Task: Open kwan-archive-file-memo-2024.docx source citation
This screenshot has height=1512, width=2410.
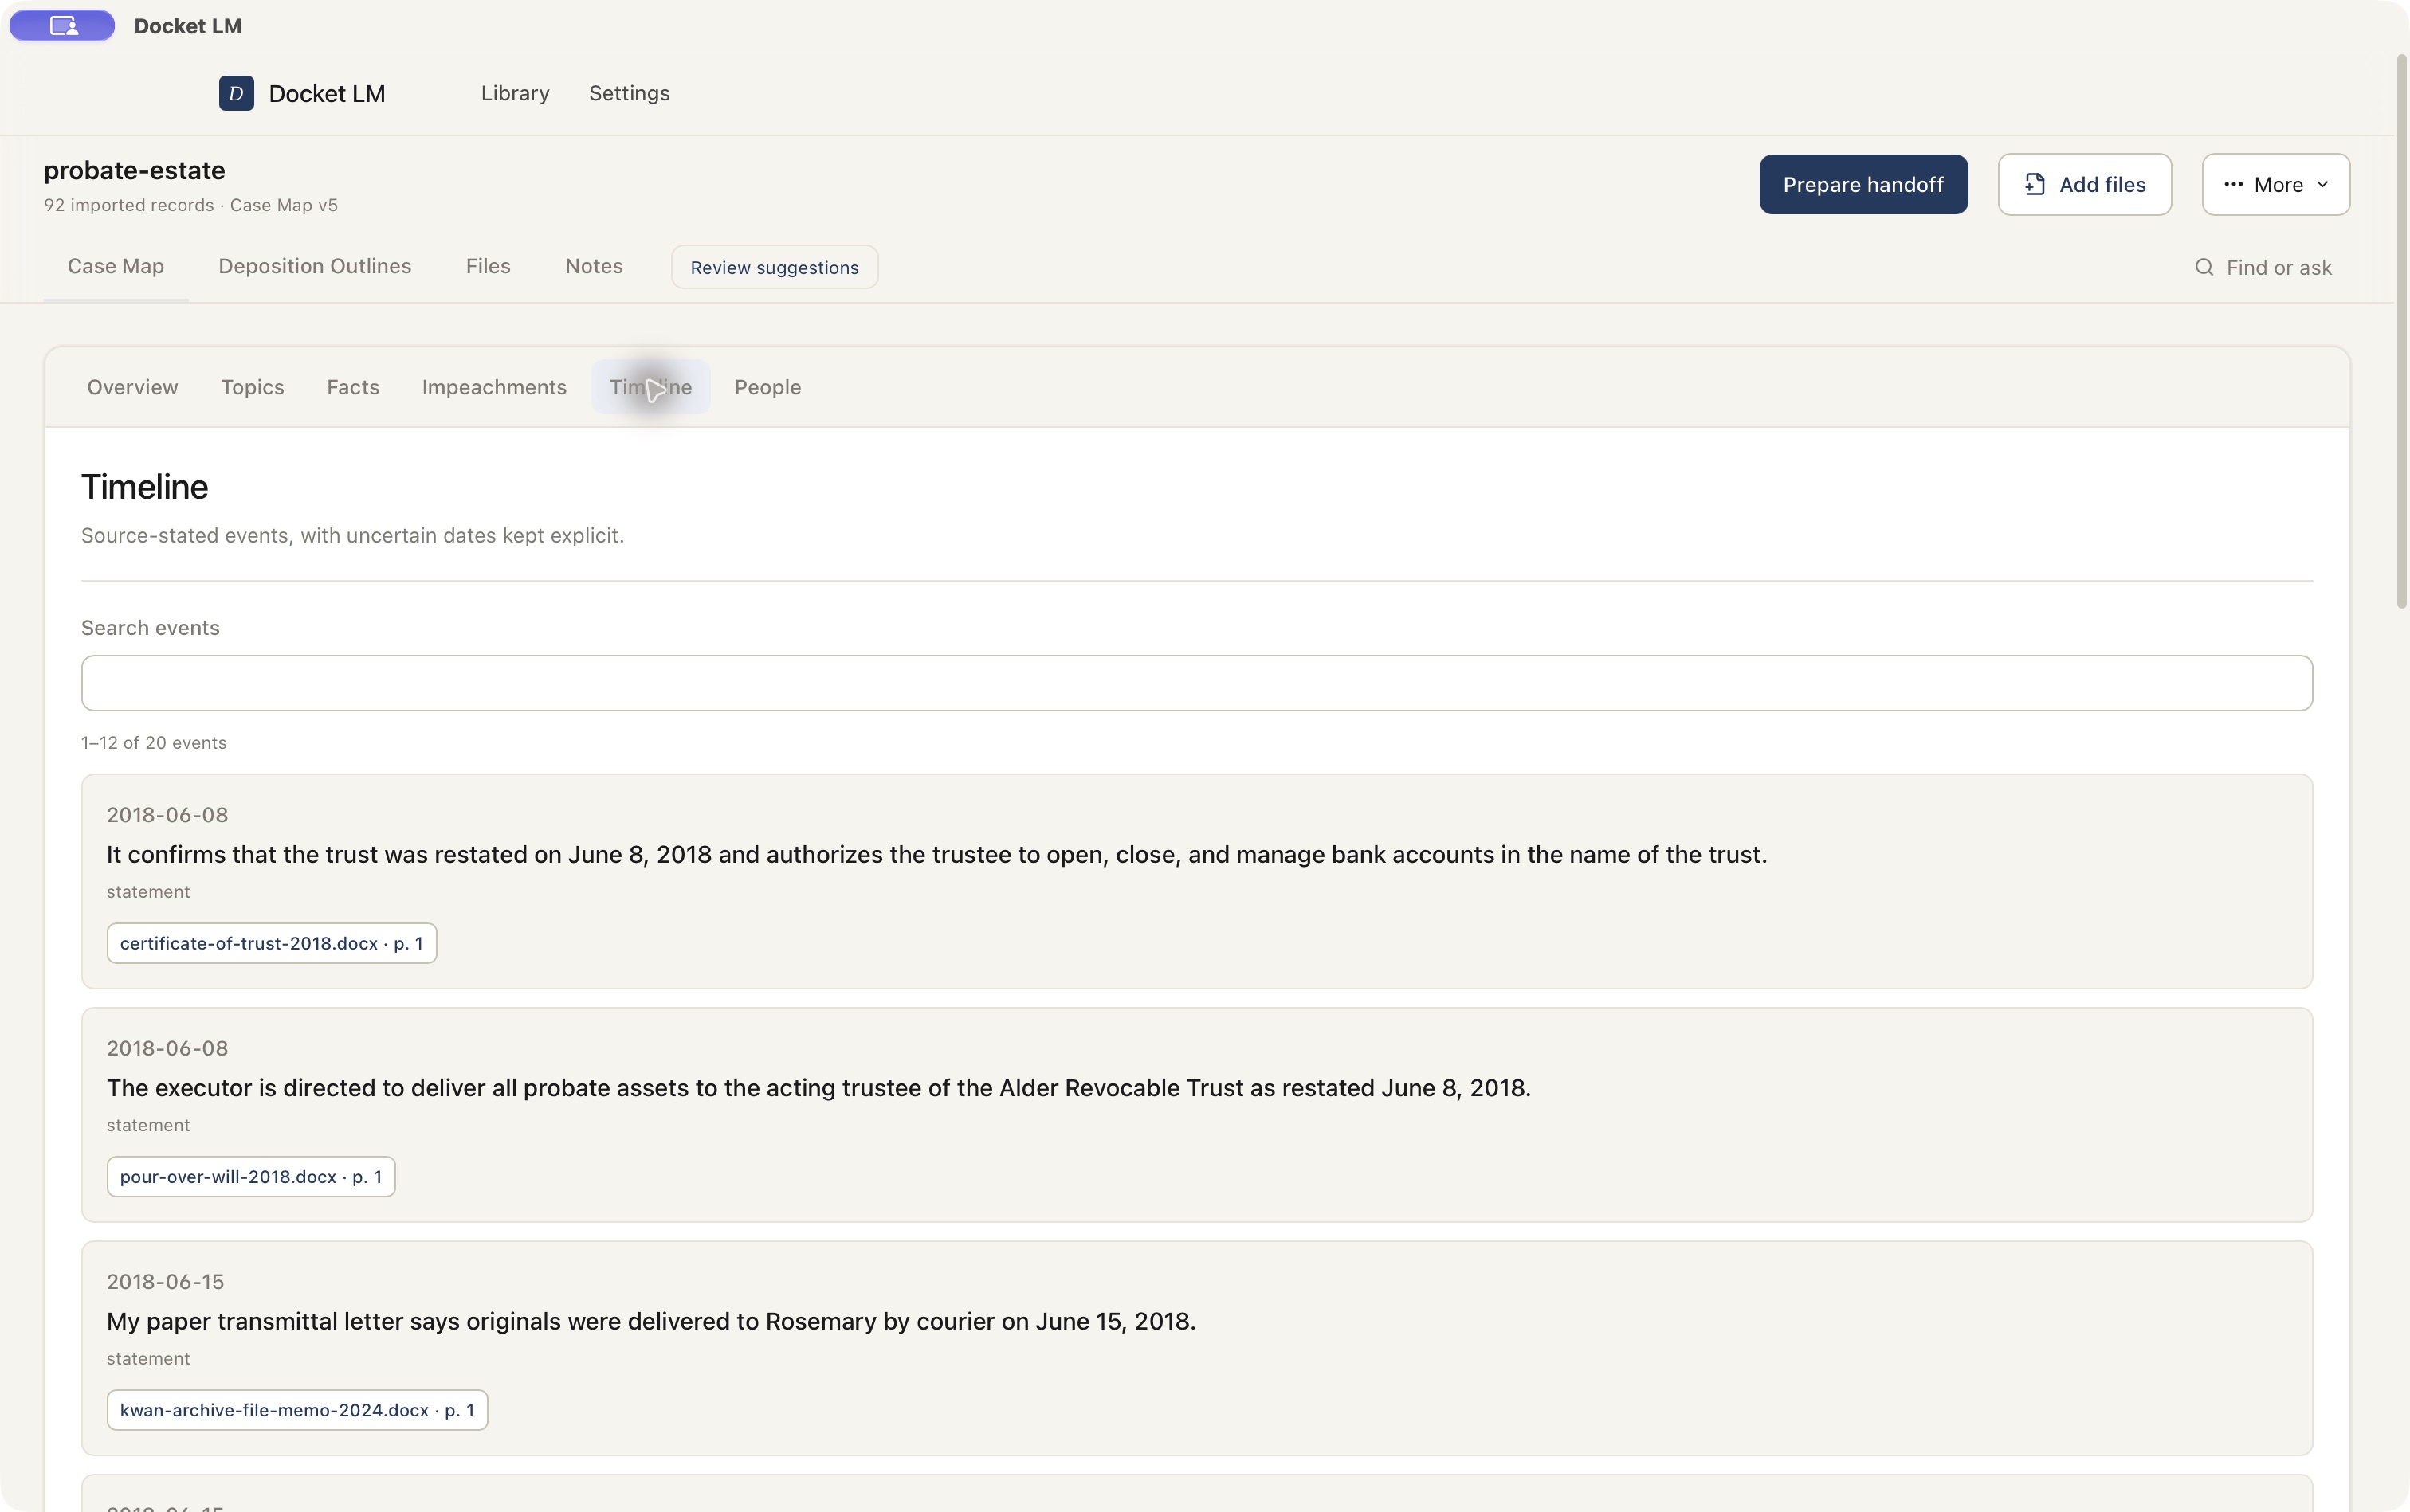Action: [x=297, y=1410]
